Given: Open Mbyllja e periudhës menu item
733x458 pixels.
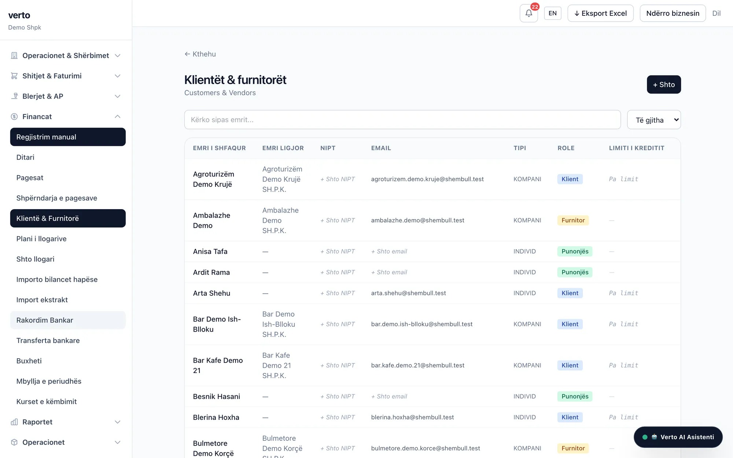Looking at the screenshot, I should (68, 381).
